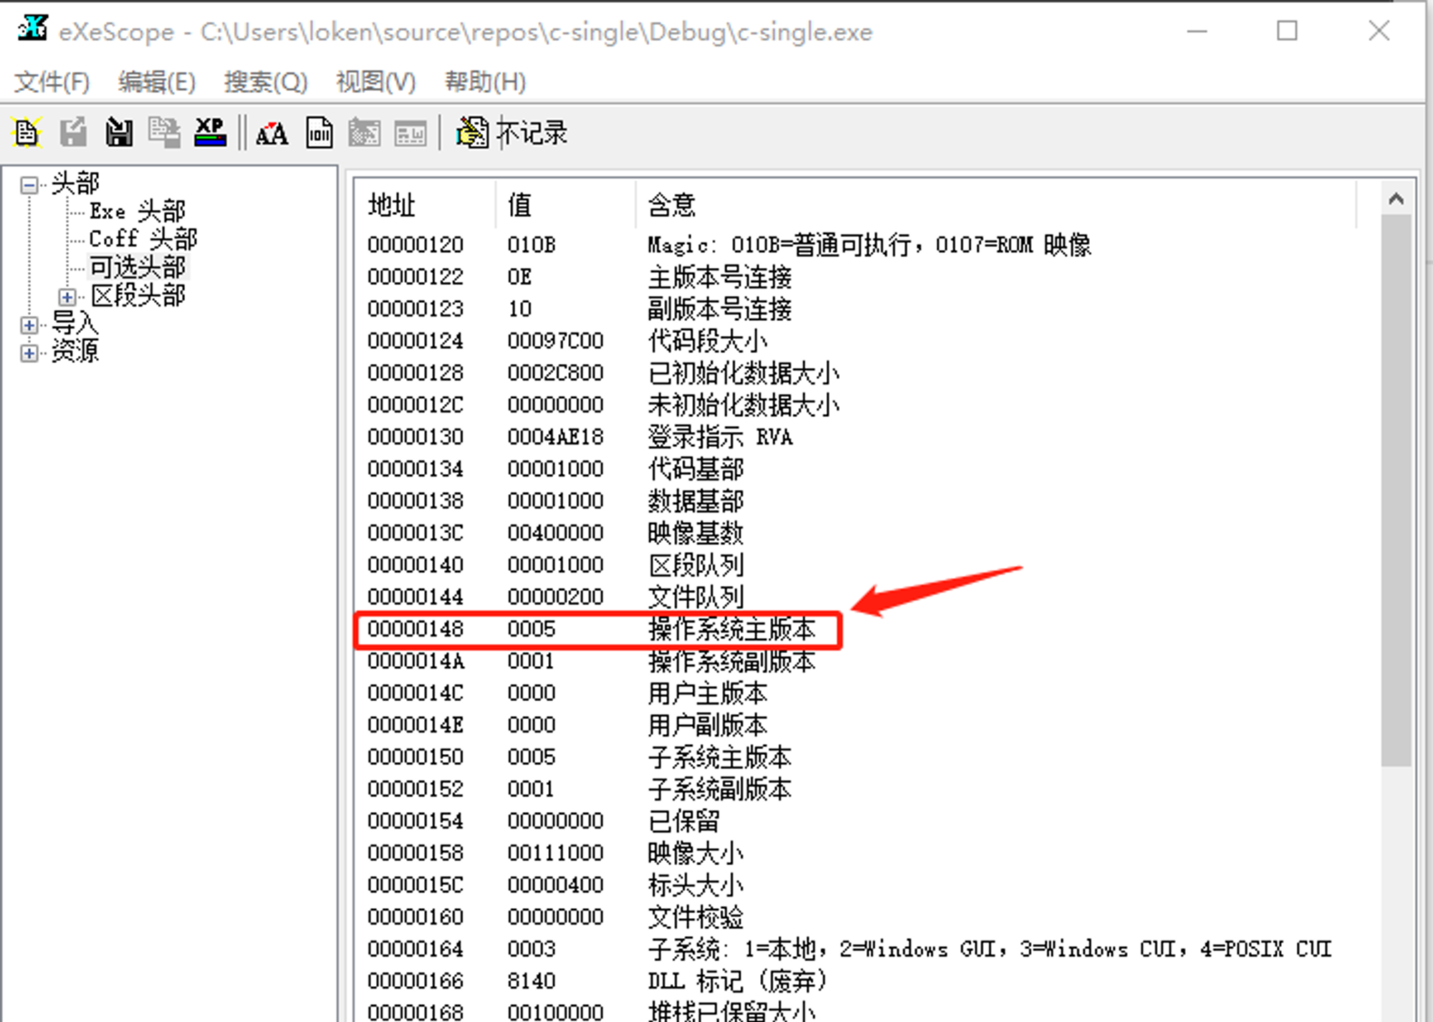Open the 搜索(Q) menu

266,82
